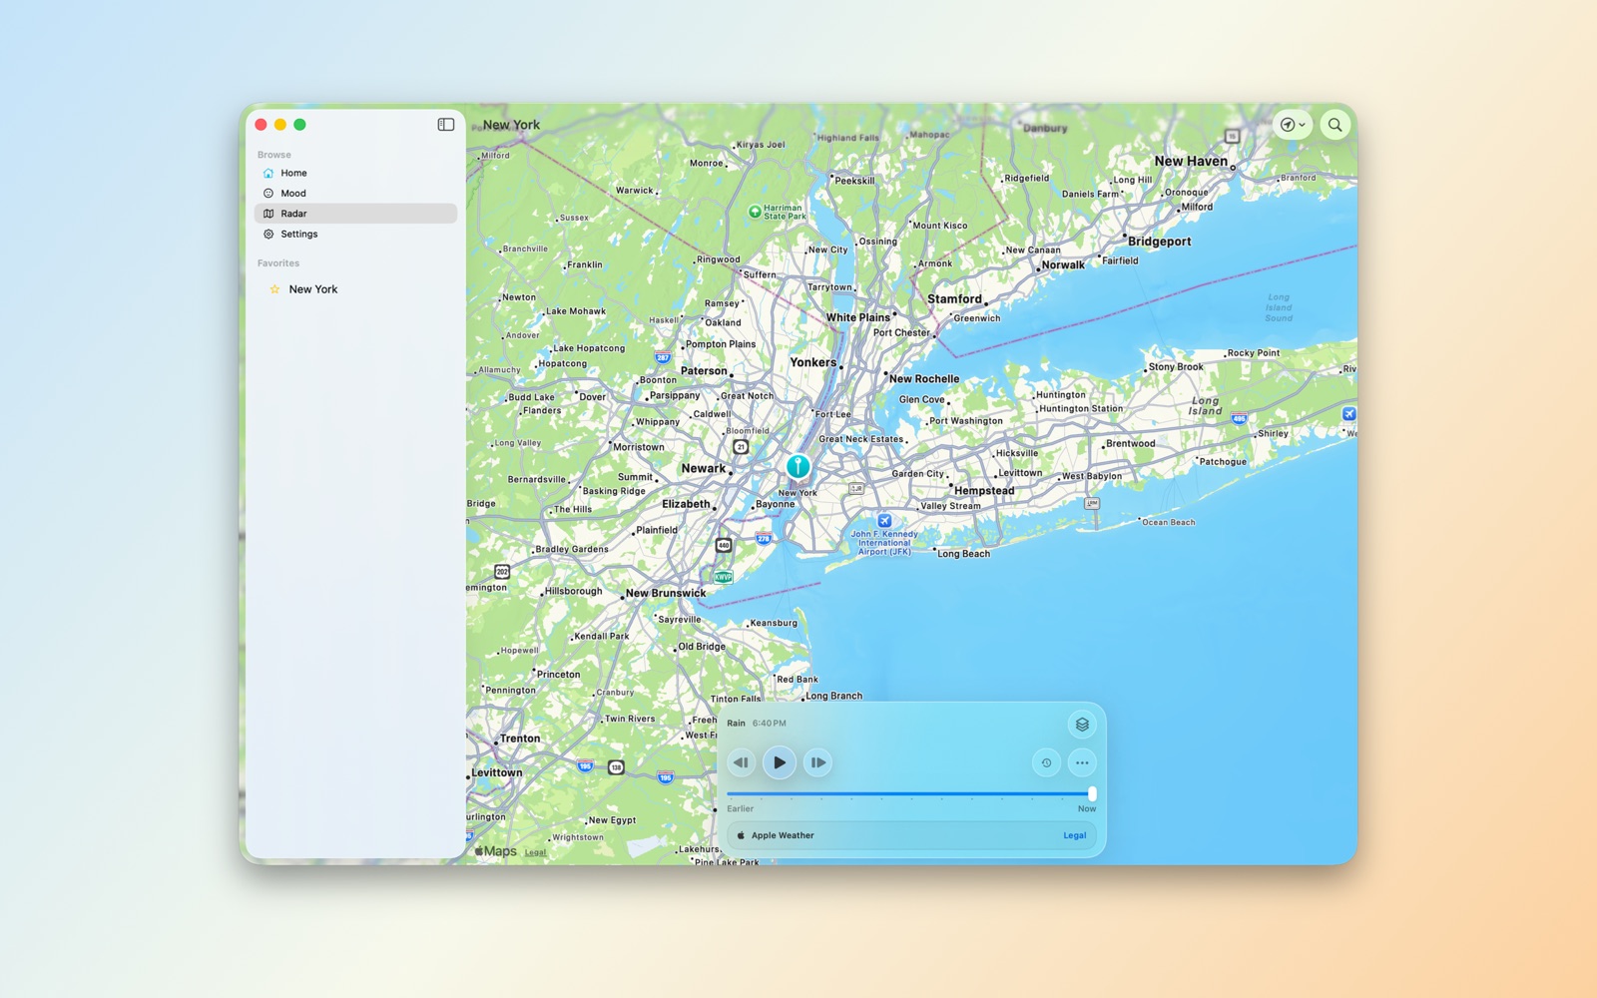Click the Rain label in radar panel
This screenshot has height=998, width=1597.
[x=736, y=723]
